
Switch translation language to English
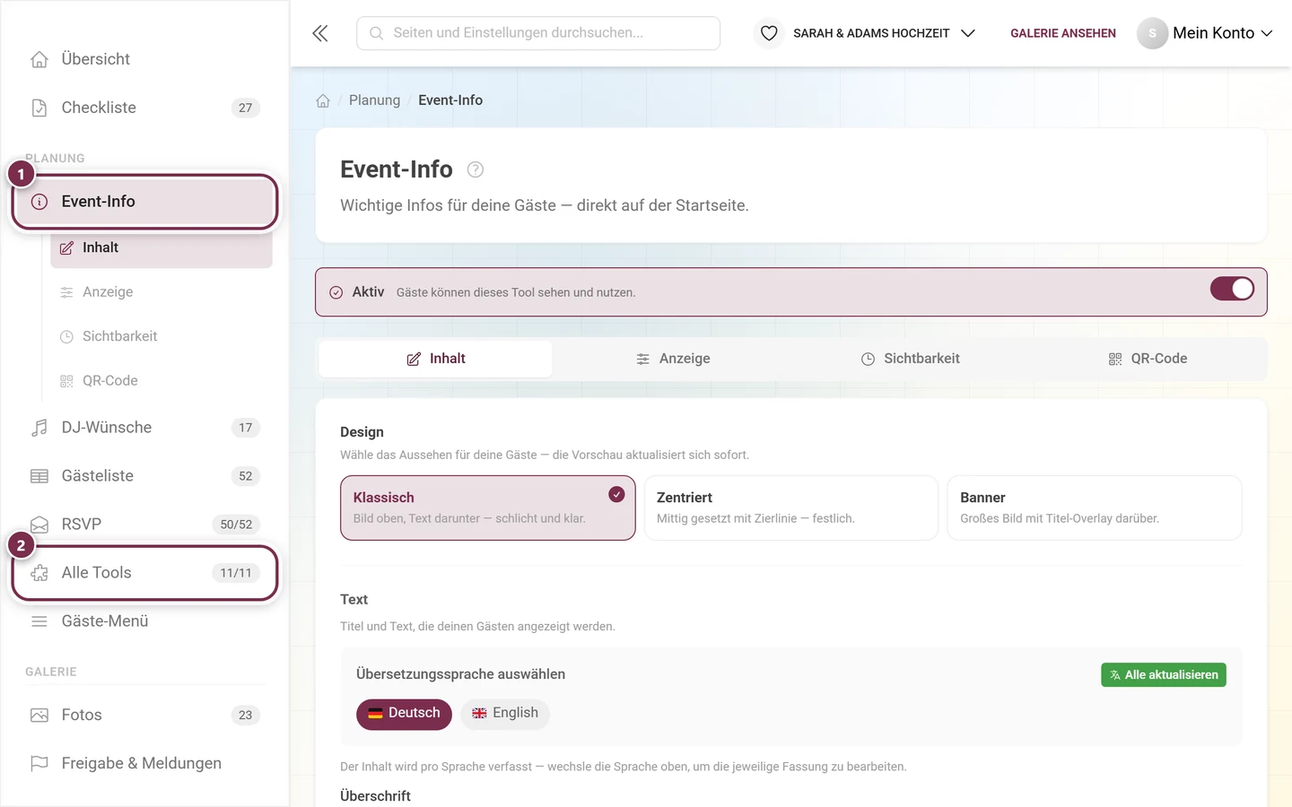(505, 714)
